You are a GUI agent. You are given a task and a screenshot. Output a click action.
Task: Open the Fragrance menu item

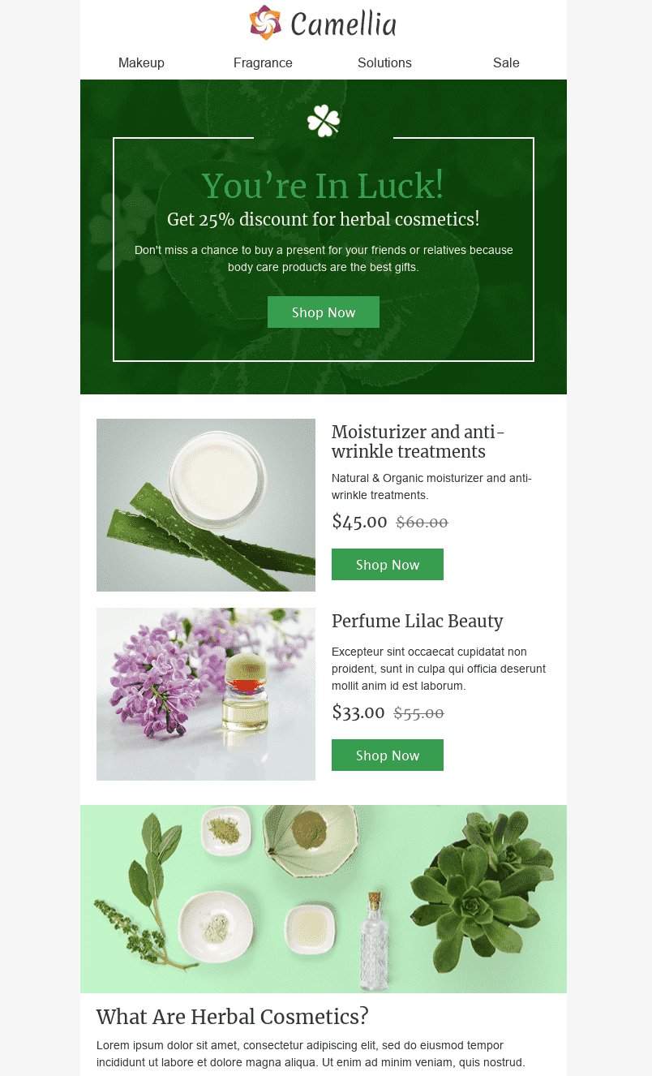click(x=263, y=62)
